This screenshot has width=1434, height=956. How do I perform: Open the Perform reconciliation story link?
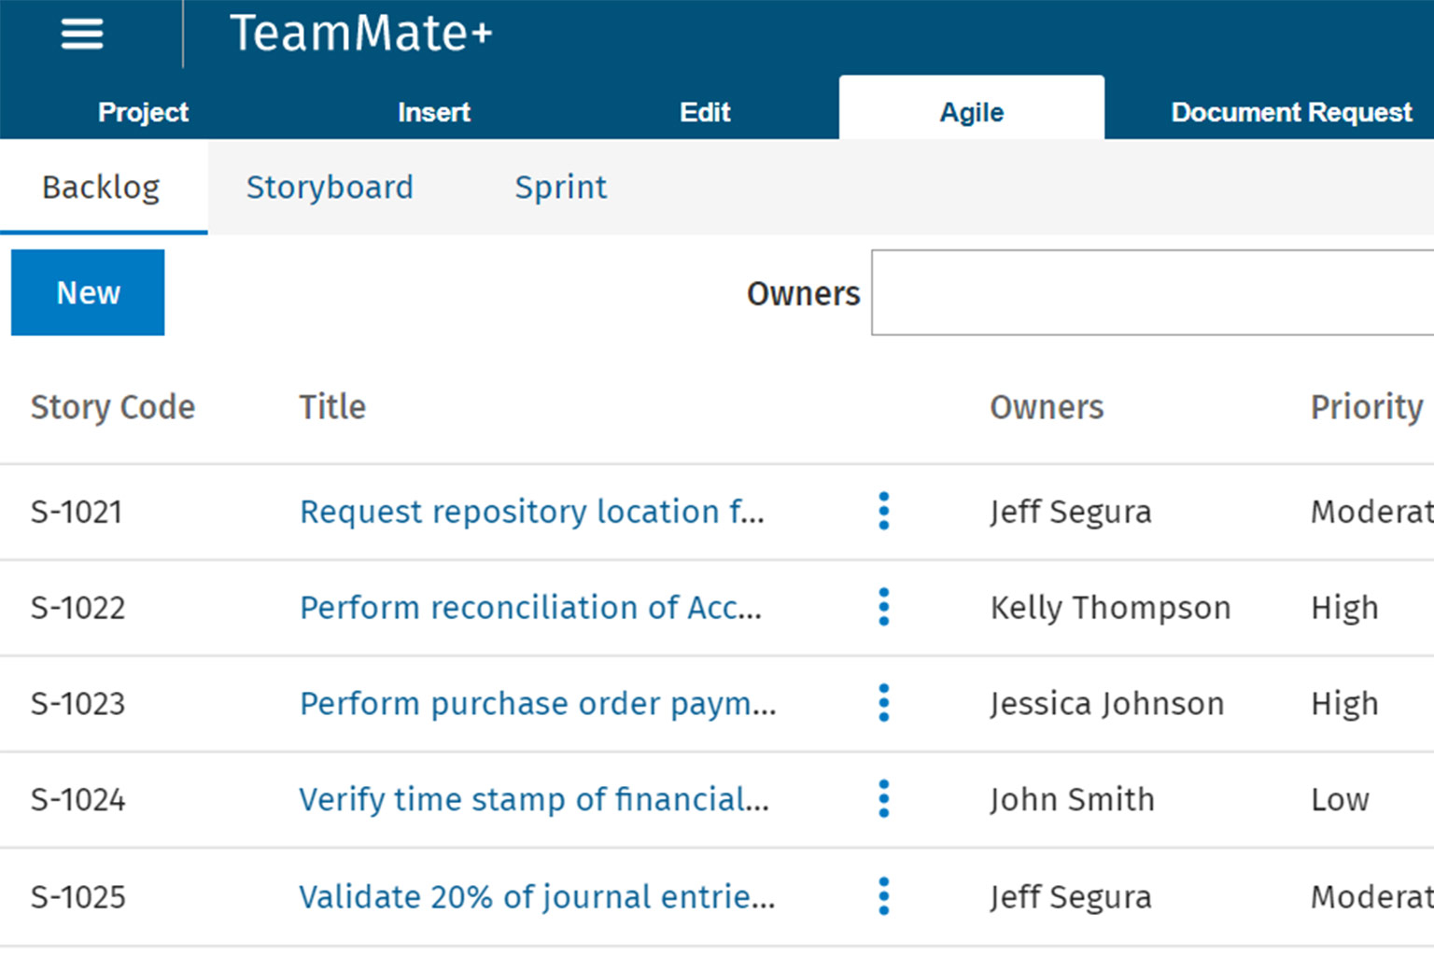point(530,608)
